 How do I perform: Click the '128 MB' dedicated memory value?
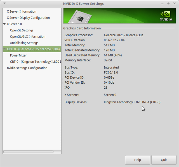[x=109, y=50]
